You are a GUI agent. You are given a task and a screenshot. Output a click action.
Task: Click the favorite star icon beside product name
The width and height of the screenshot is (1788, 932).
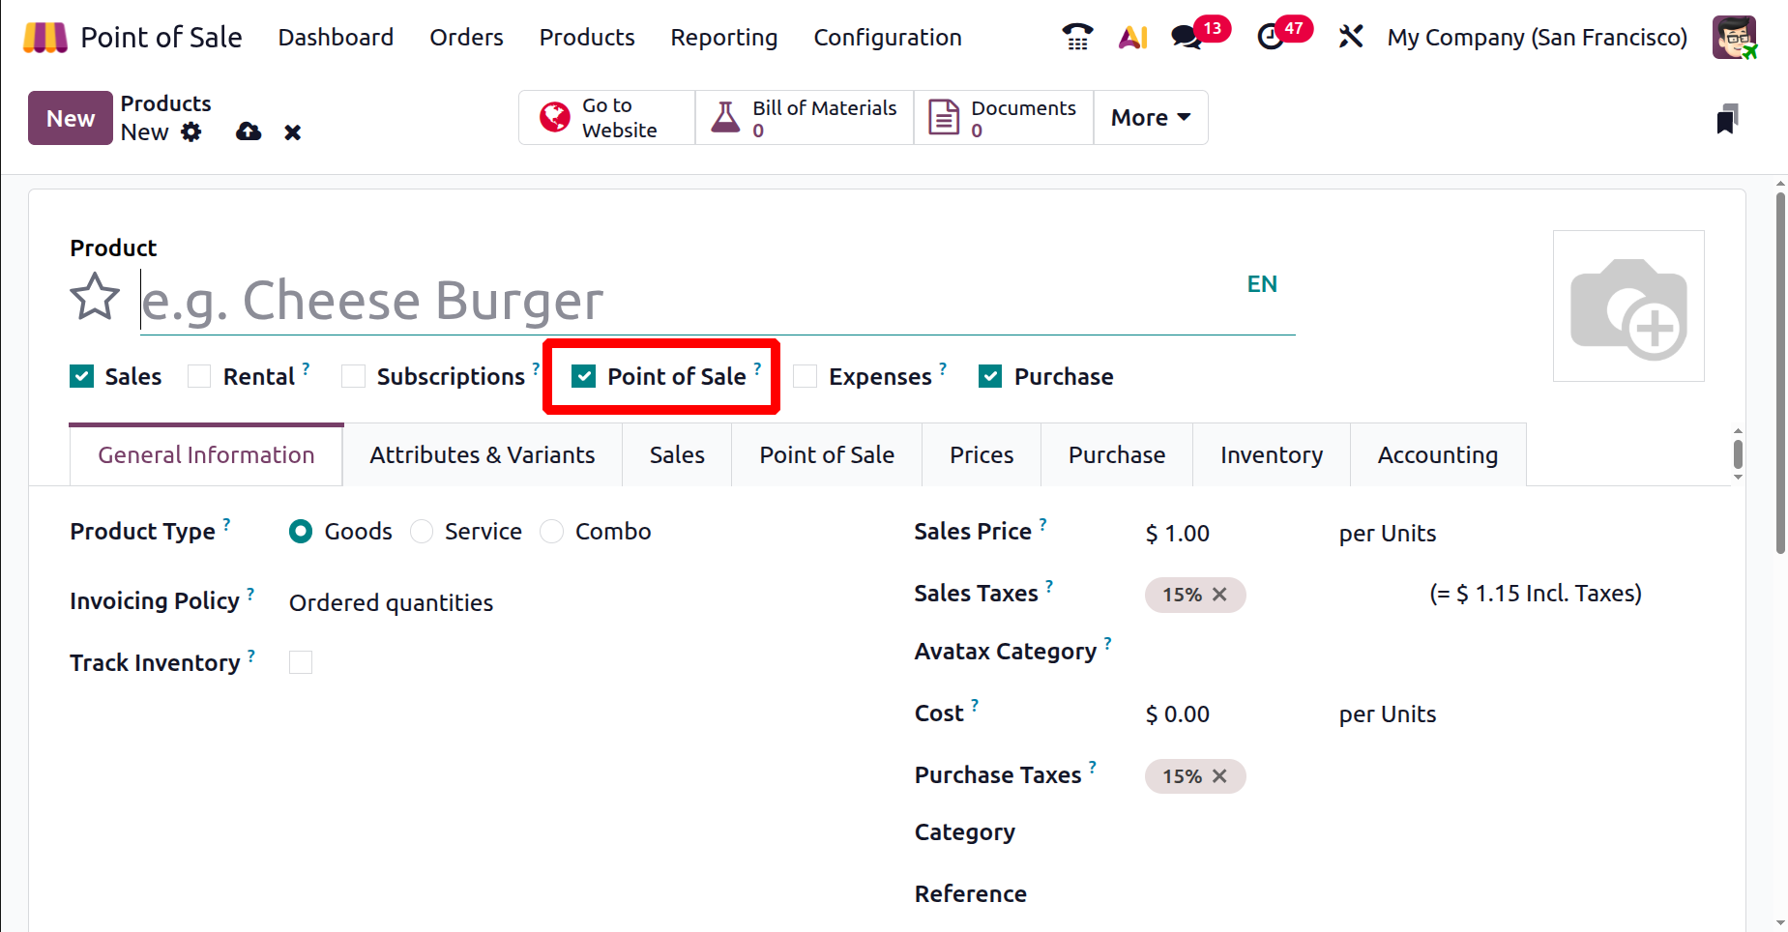pos(95,297)
